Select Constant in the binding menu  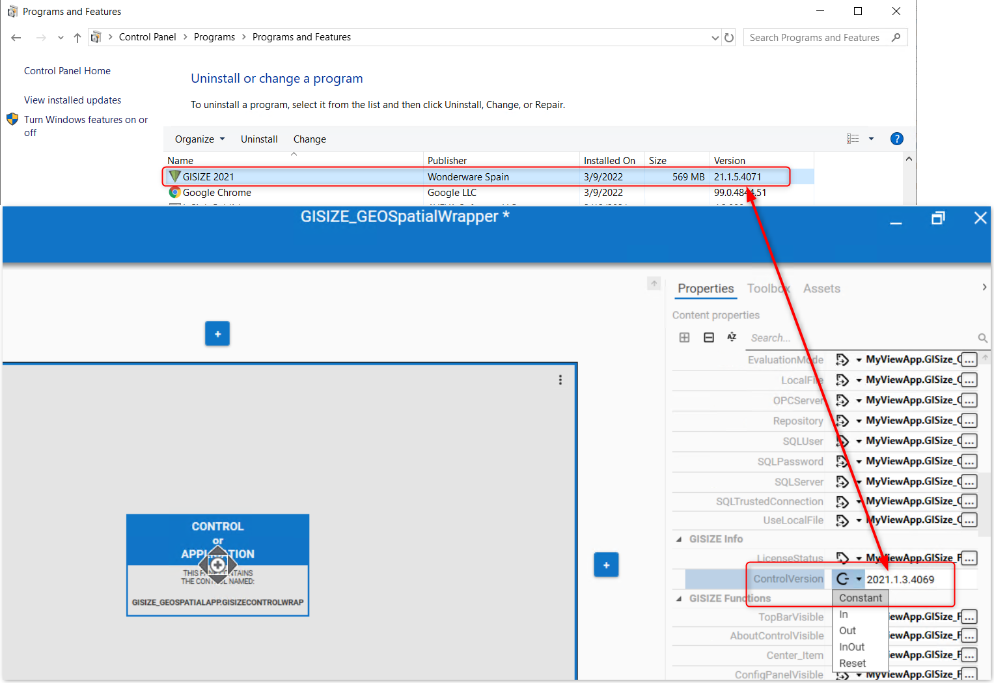[x=861, y=598]
